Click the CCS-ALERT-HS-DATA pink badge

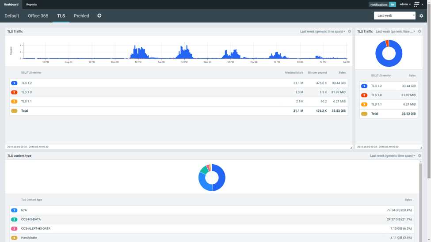point(14,229)
